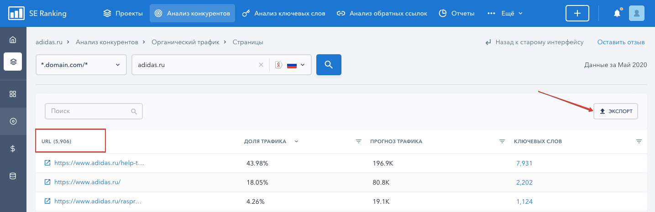Click 1,124 keywords link
655x212 pixels.
coord(524,202)
